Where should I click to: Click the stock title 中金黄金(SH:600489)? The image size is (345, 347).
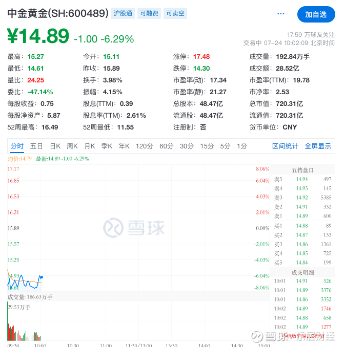(58, 13)
